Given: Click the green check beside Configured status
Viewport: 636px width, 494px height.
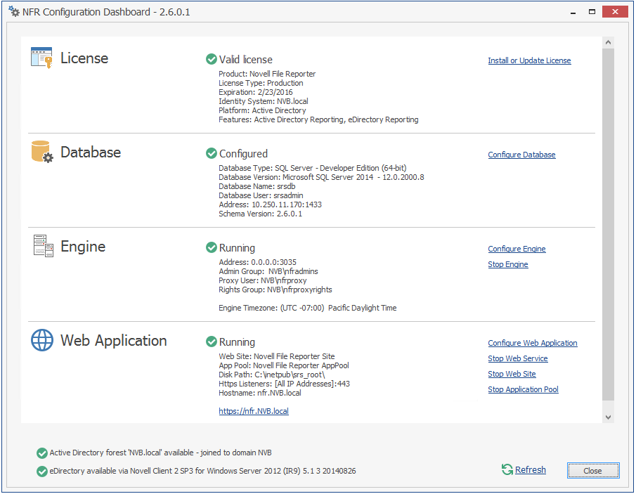Looking at the screenshot, I should (211, 153).
